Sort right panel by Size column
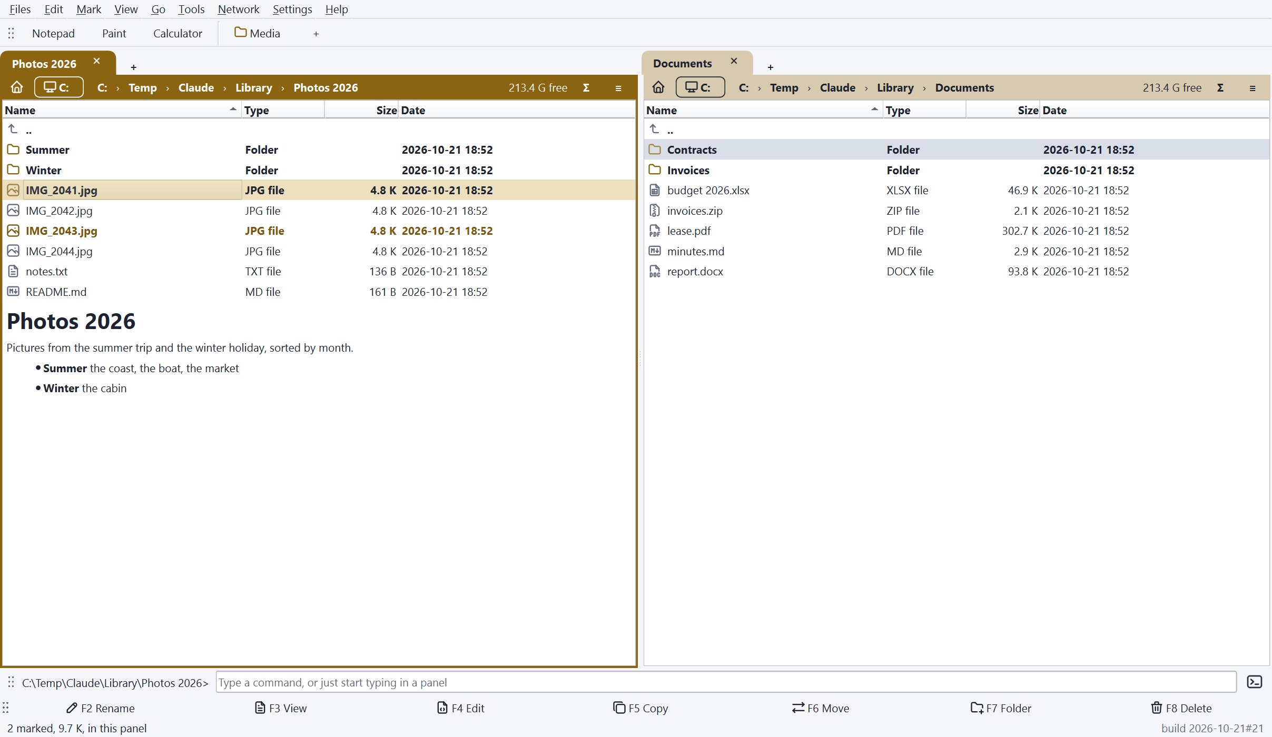Image resolution: width=1272 pixels, height=737 pixels. click(1002, 110)
